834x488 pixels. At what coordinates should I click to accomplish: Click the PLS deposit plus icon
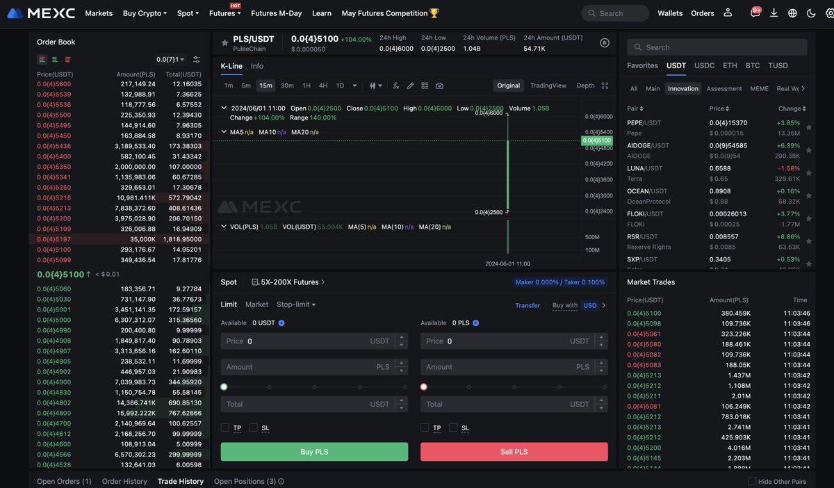click(475, 323)
